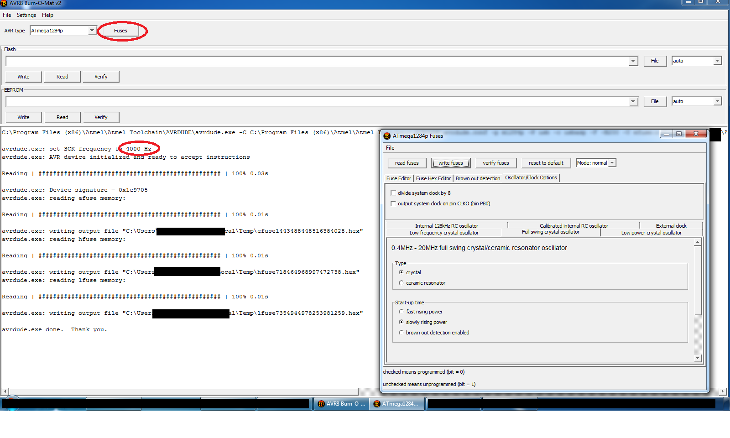
Task: Open the Settings menu
Action: point(26,15)
